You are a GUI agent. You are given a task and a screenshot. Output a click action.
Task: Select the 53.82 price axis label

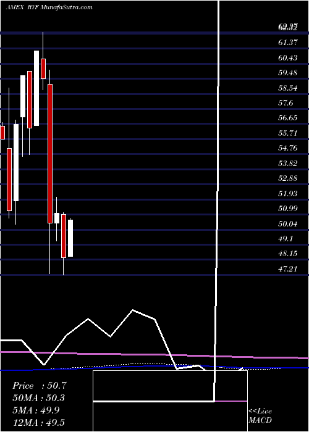click(x=288, y=164)
